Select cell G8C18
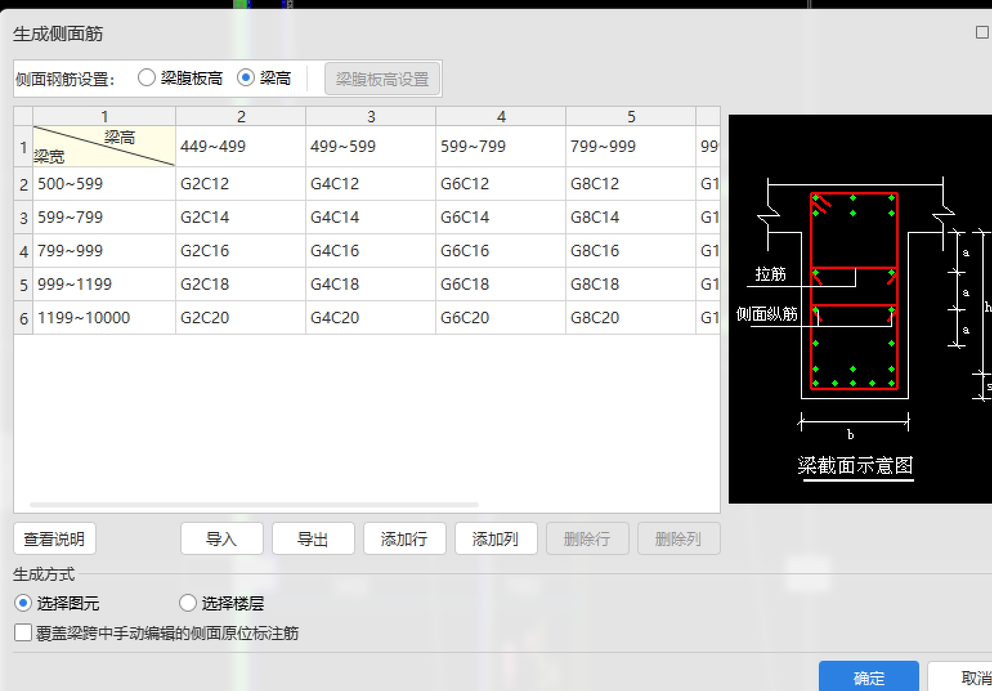The width and height of the screenshot is (992, 691). coord(631,284)
